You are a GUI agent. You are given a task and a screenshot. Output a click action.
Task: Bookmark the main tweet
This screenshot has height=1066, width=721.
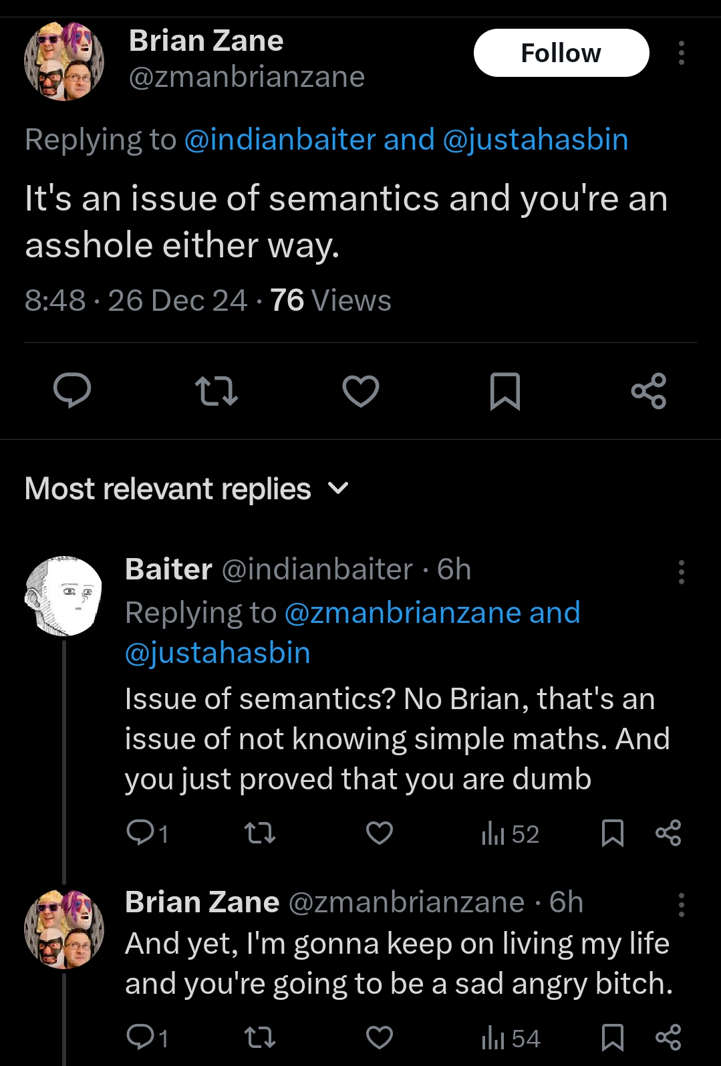pyautogui.click(x=504, y=392)
